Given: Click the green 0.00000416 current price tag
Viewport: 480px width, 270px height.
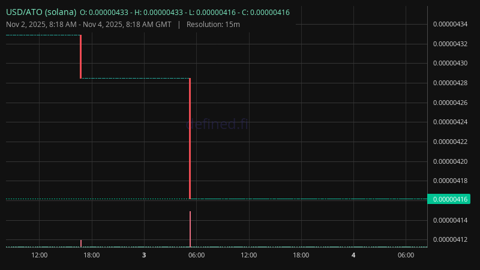Looking at the screenshot, I should 449,199.
